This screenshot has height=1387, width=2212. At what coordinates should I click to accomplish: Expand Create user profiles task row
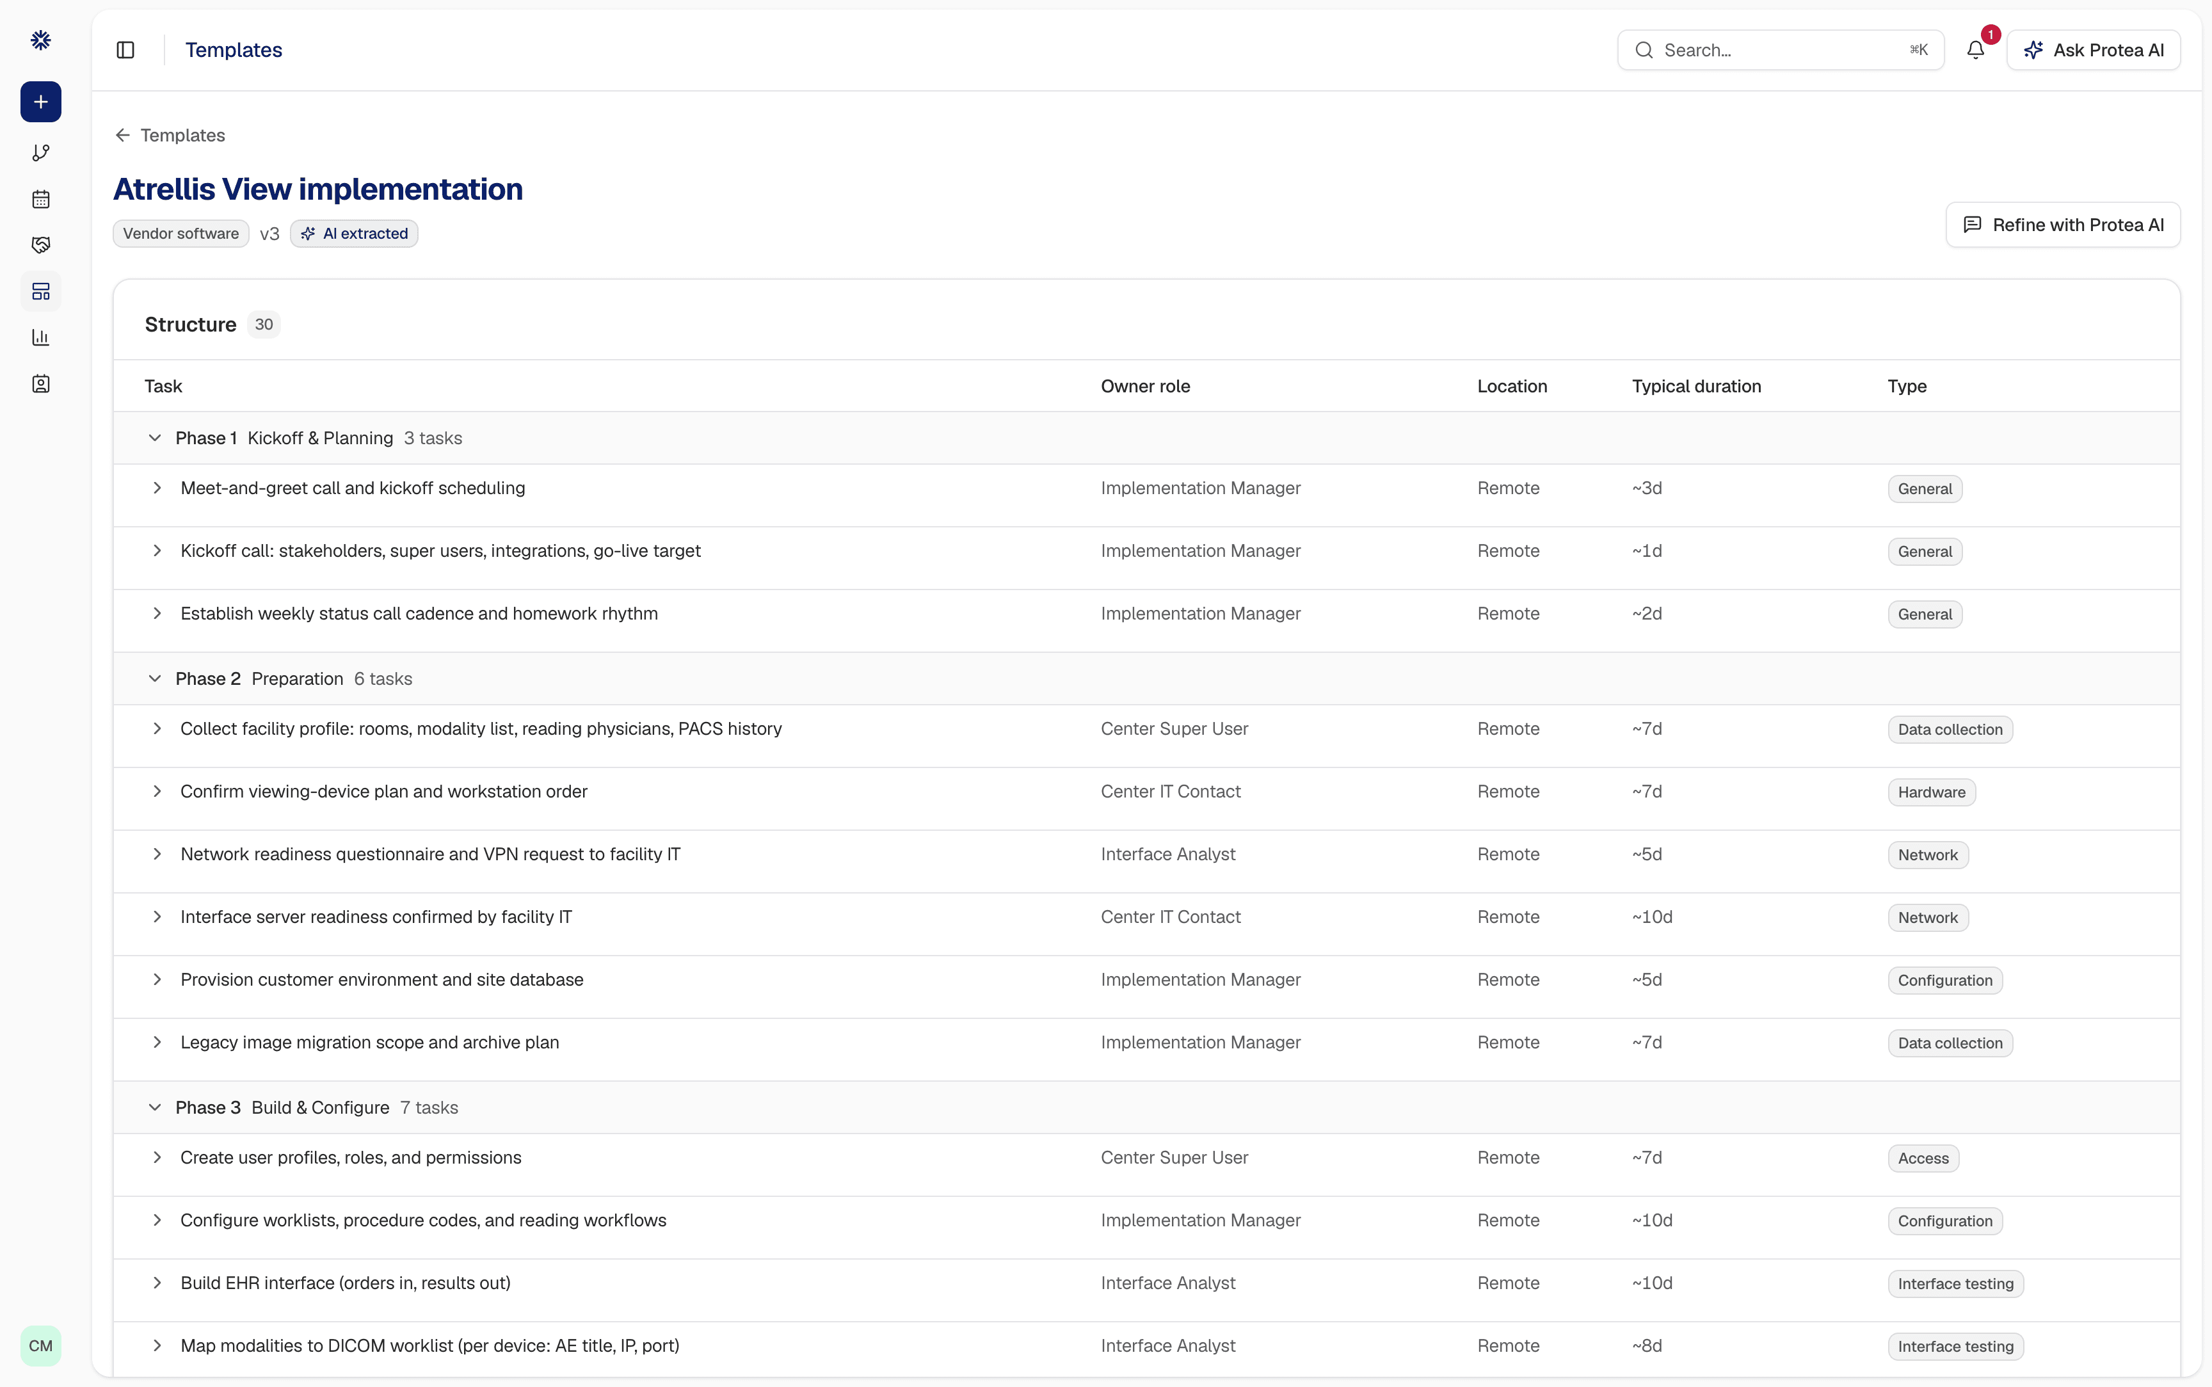[157, 1158]
